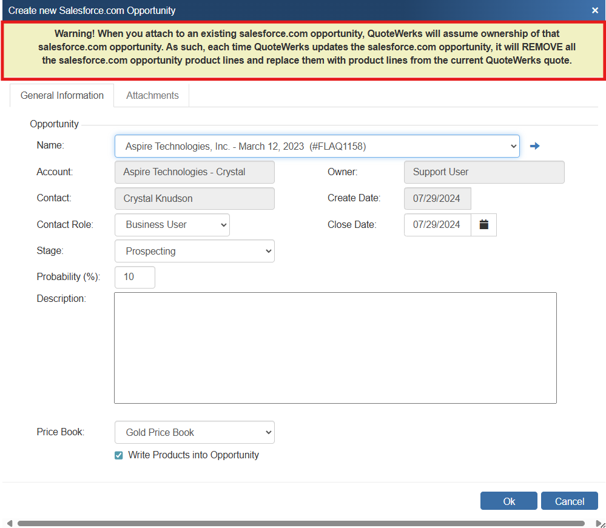The image size is (606, 528).
Task: Click the blue arrow next to opportunity Name
Action: 534,146
